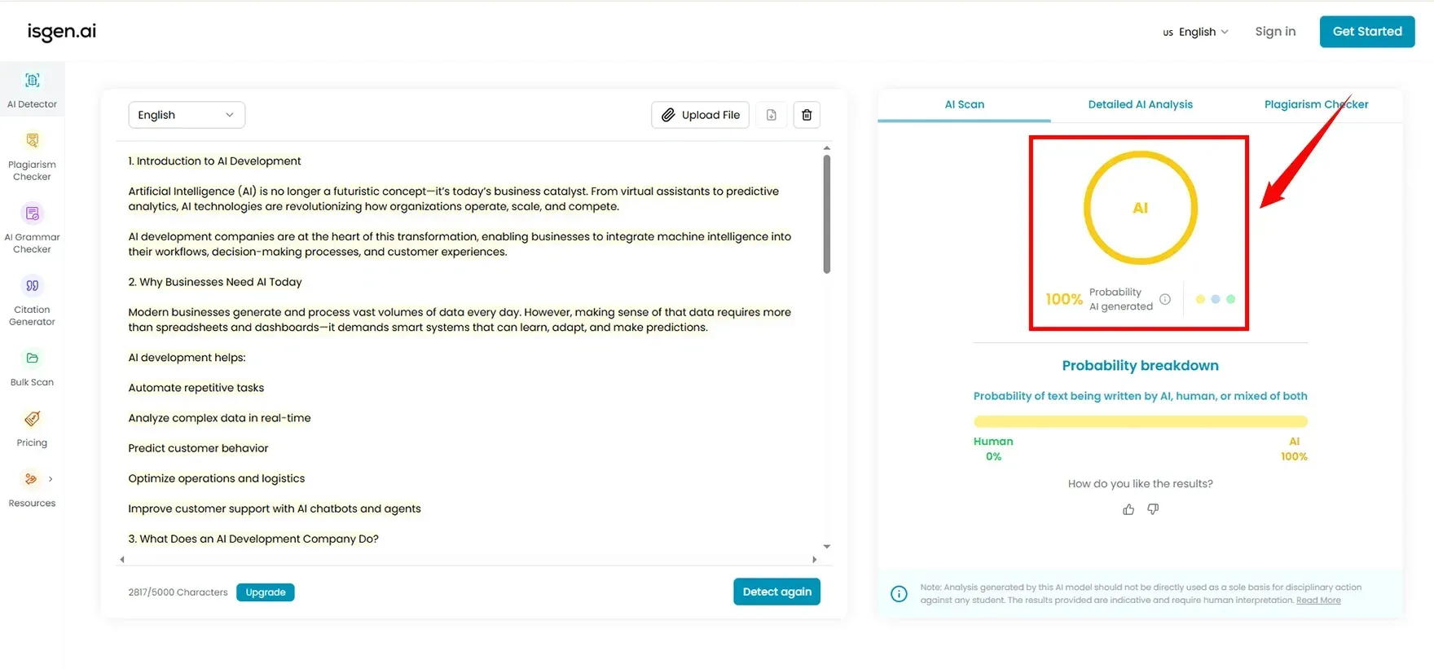Click the Probability info icon
Viewport: 1434px width, 669px height.
click(1165, 299)
